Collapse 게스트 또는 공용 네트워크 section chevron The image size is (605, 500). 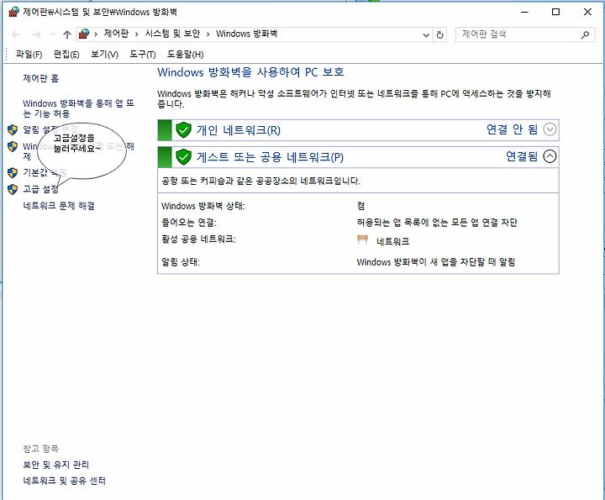pyautogui.click(x=550, y=156)
